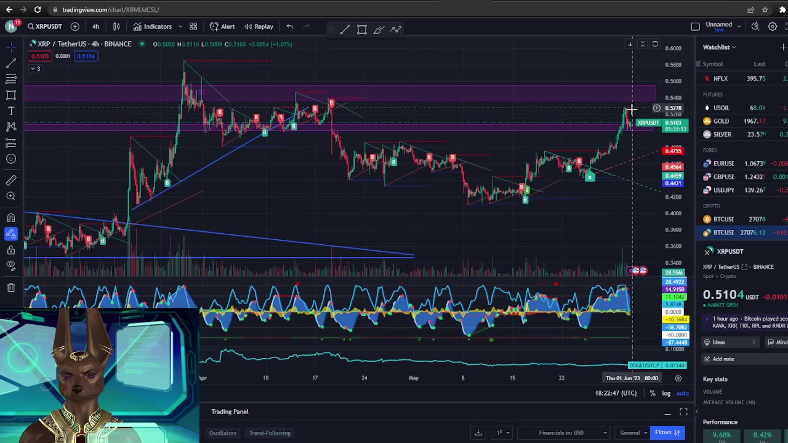Move pane down with arrow icon
The height and width of the screenshot is (443, 788).
pyautogui.click(x=630, y=44)
